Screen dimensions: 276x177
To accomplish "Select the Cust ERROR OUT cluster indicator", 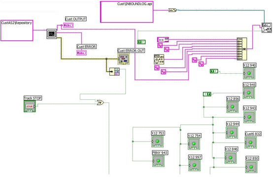I will tap(123, 59).
